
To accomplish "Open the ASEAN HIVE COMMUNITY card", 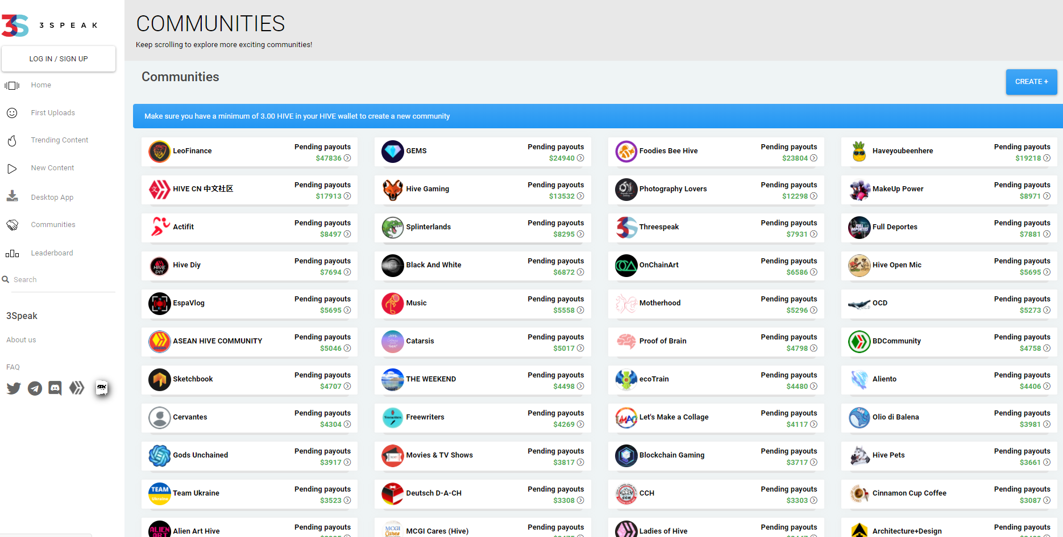I will 250,342.
